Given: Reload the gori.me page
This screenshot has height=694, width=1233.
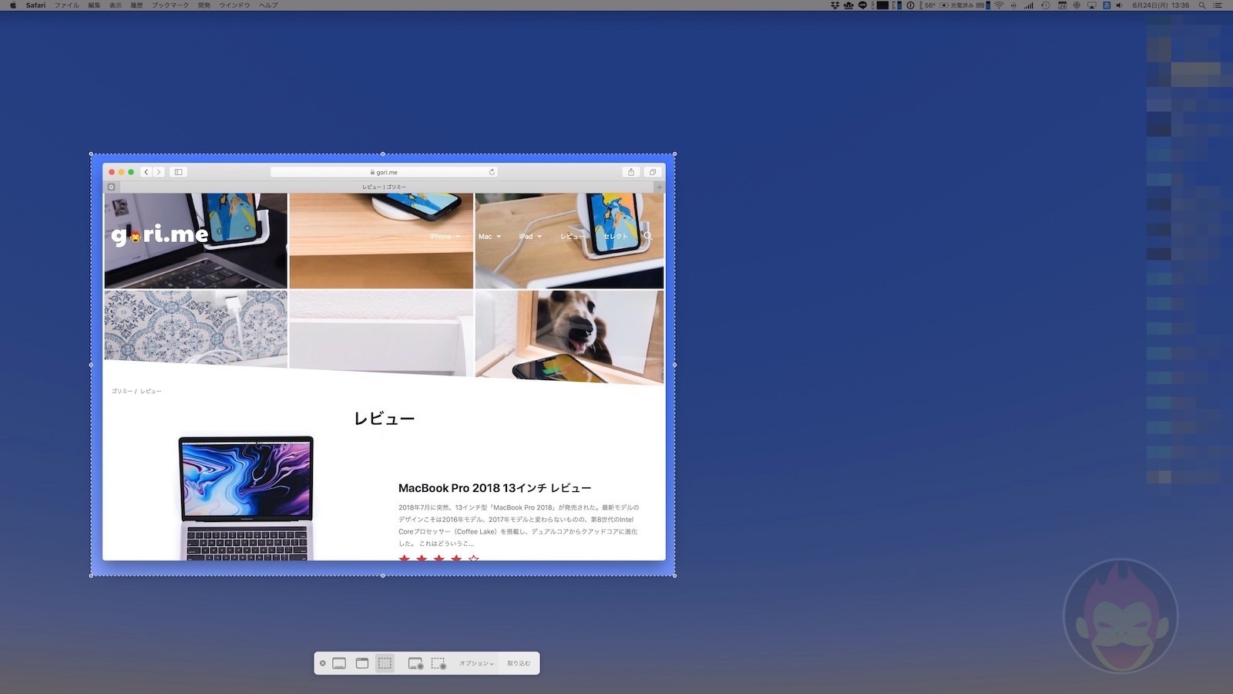Looking at the screenshot, I should click(492, 172).
